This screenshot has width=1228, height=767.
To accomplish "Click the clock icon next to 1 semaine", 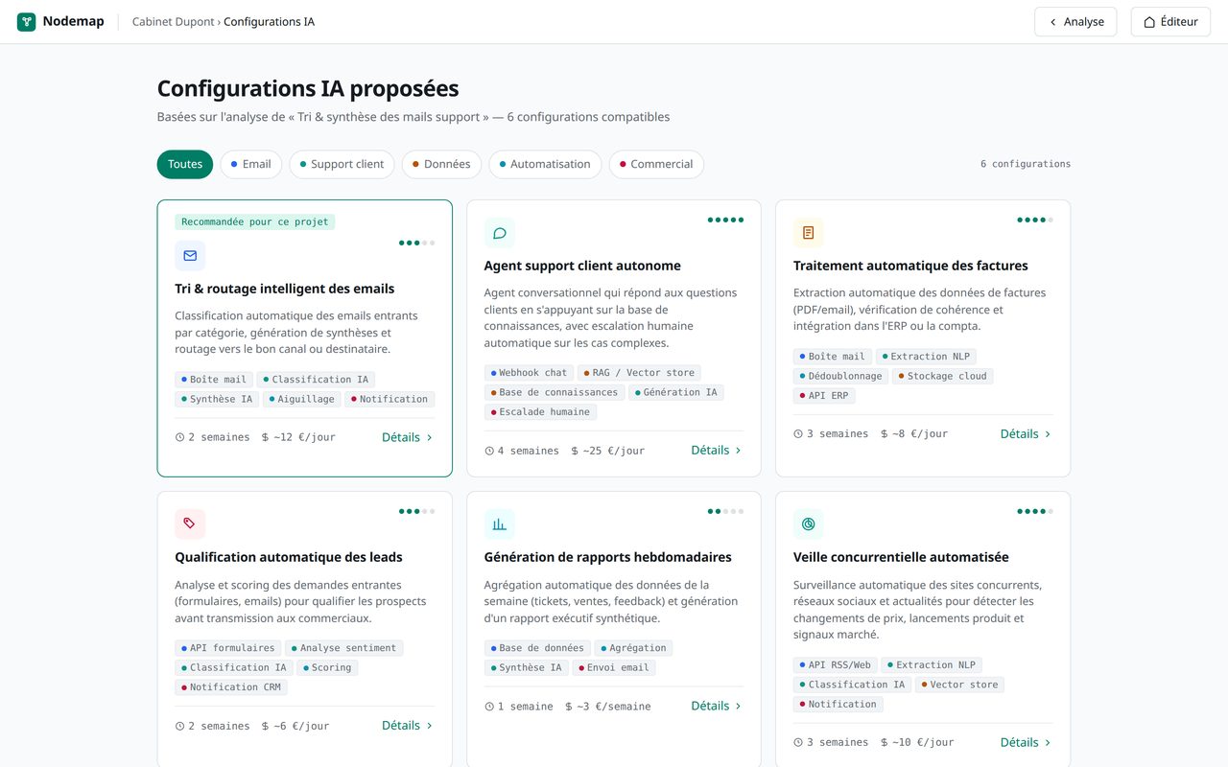I will 489,707.
